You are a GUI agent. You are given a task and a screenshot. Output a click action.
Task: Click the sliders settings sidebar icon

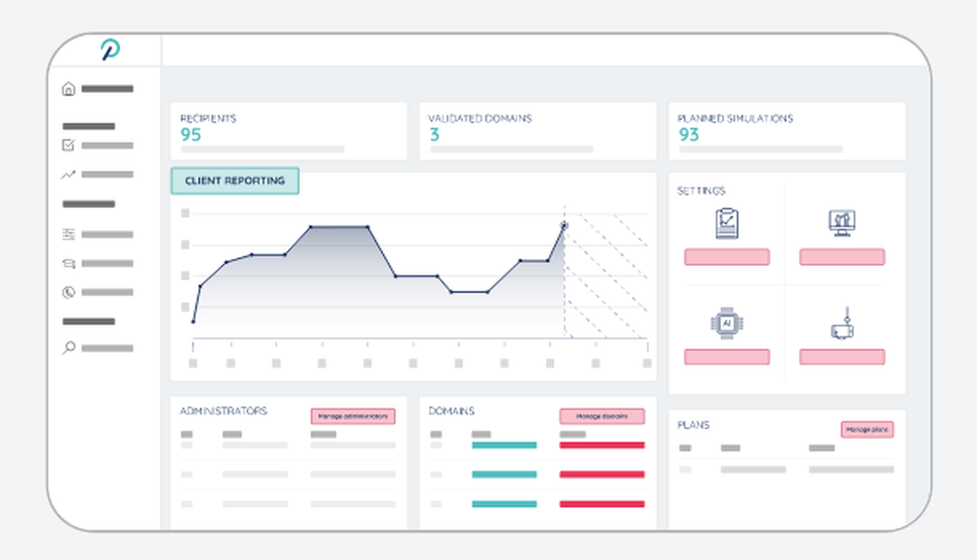pos(68,235)
